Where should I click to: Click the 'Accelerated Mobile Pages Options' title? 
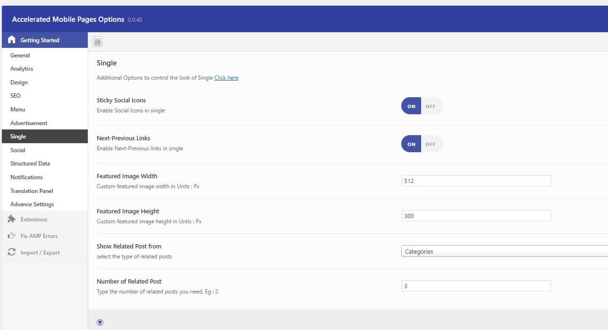point(68,19)
